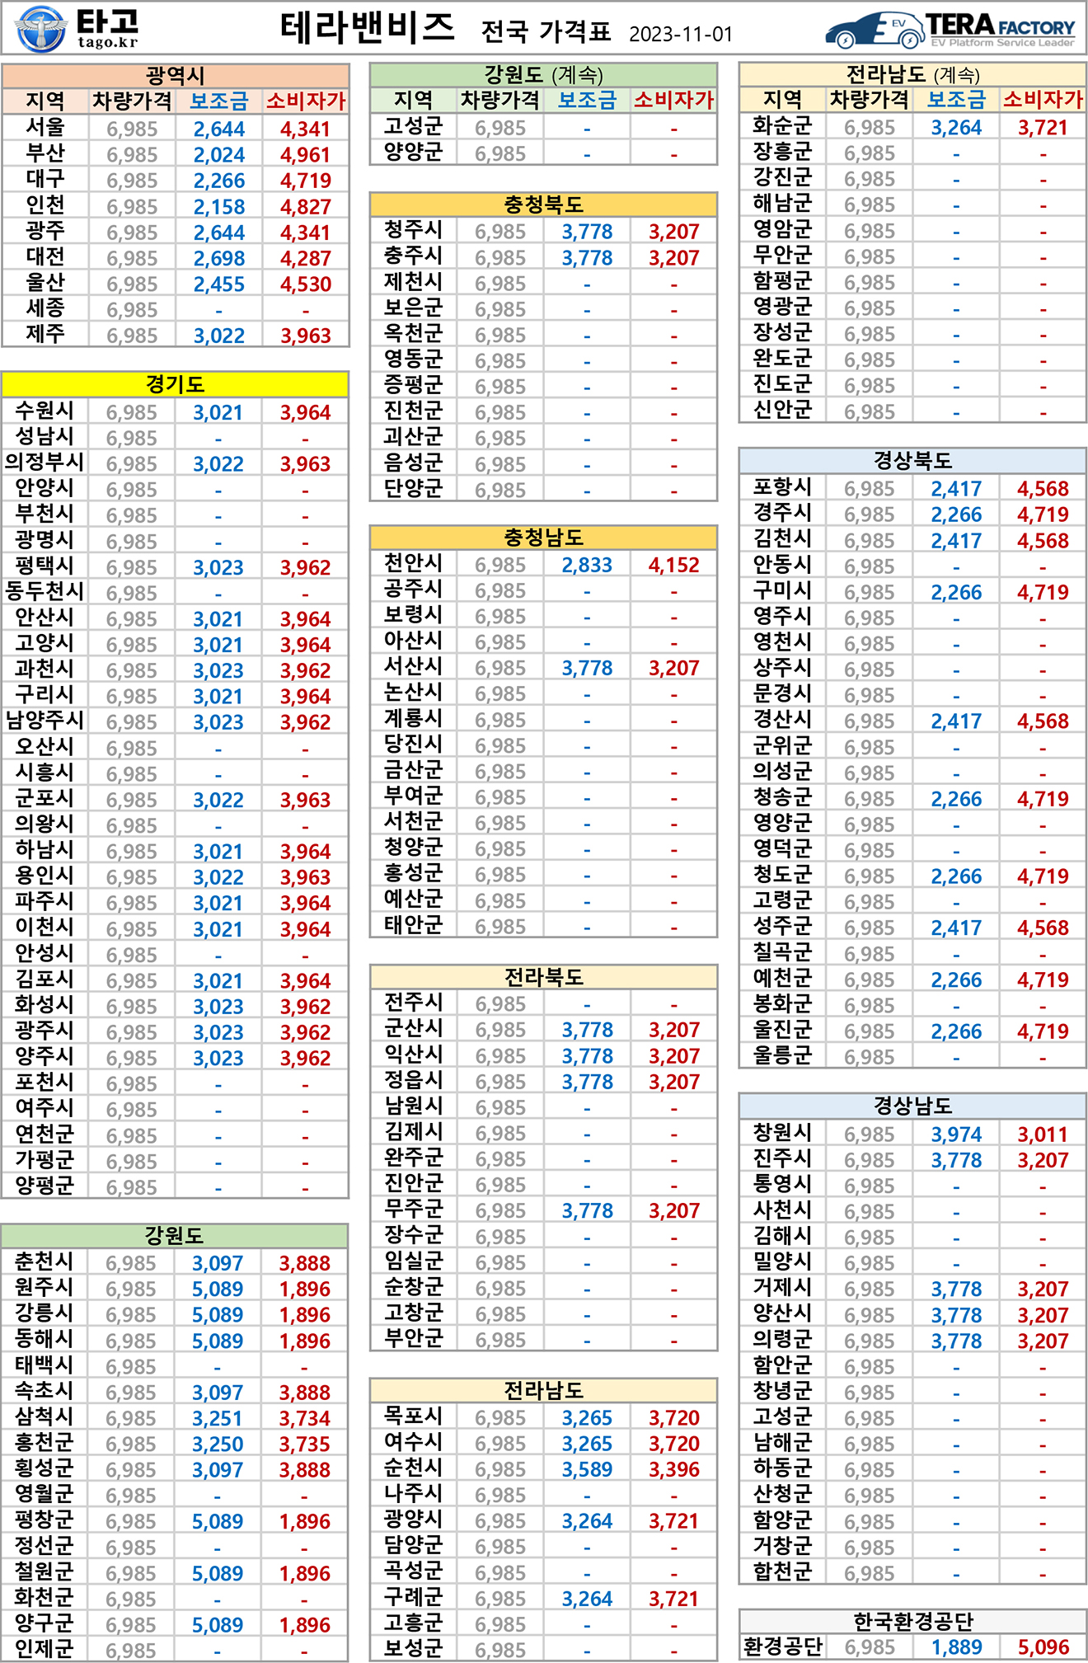Click the Tago eagle logo icon

pos(41,28)
